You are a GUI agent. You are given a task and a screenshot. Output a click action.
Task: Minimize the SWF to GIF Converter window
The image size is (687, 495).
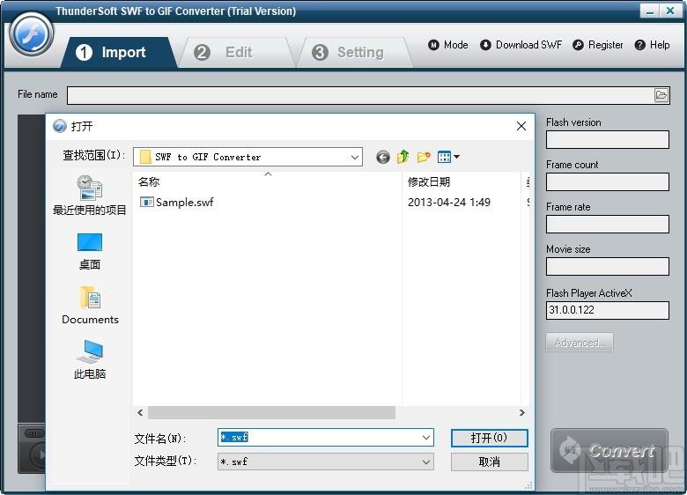(x=649, y=11)
